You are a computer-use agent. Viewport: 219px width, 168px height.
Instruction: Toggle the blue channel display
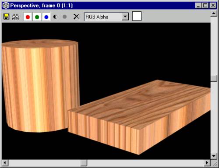click(46, 17)
